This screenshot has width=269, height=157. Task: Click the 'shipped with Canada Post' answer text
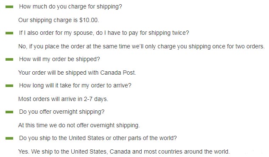[x=77, y=73]
